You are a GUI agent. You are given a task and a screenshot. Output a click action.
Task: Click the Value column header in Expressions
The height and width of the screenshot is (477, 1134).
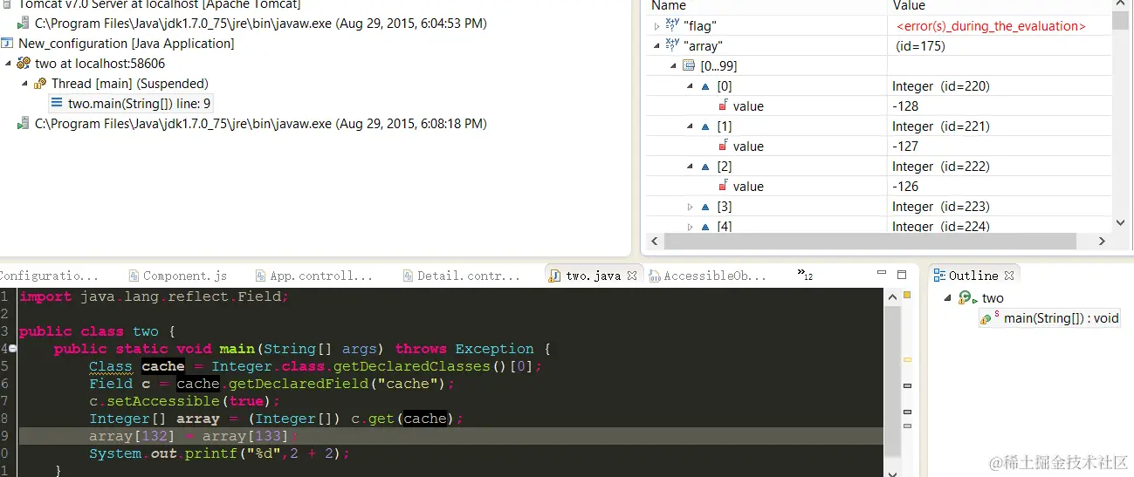click(910, 5)
